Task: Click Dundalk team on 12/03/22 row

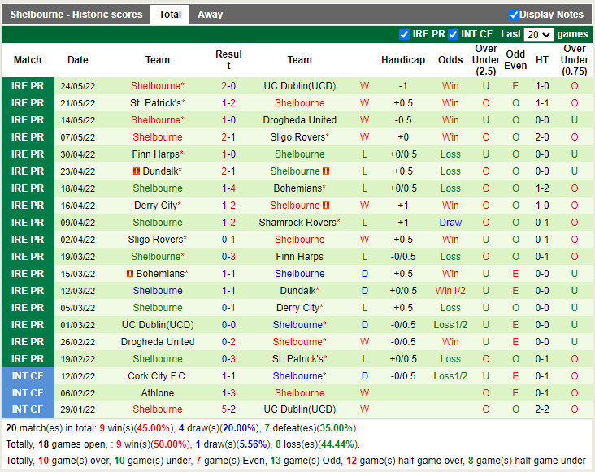Action: (x=299, y=291)
